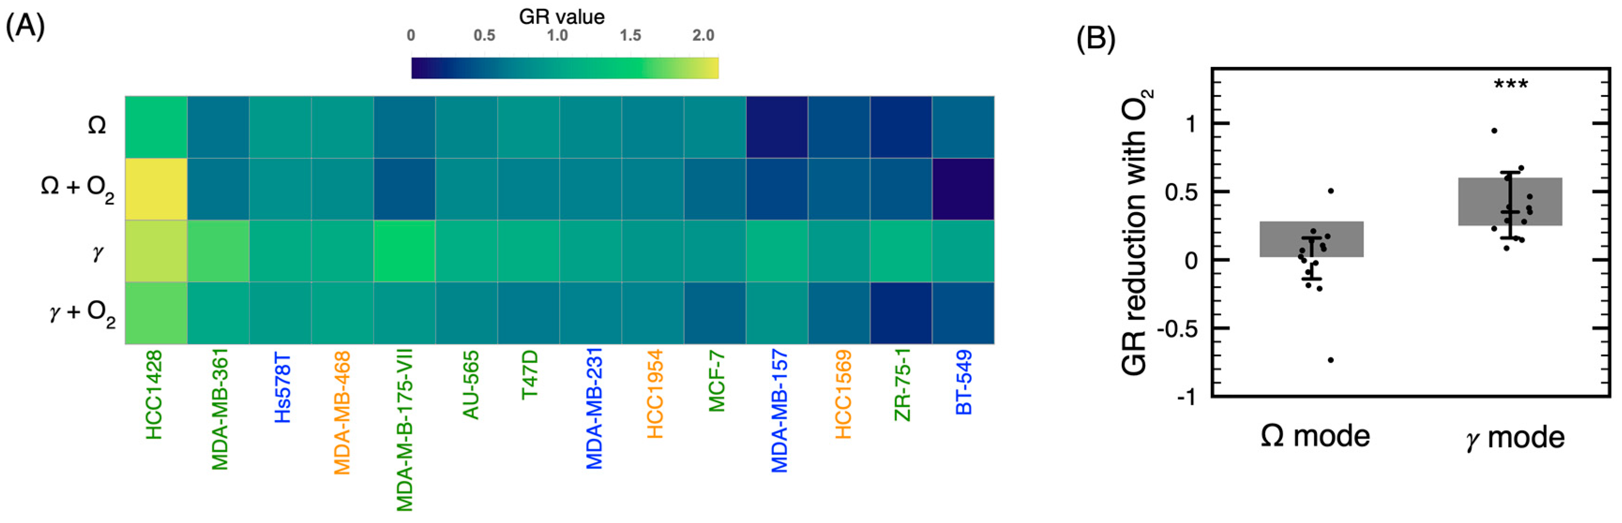Click the orange HCC1954 column label

pos(655,394)
